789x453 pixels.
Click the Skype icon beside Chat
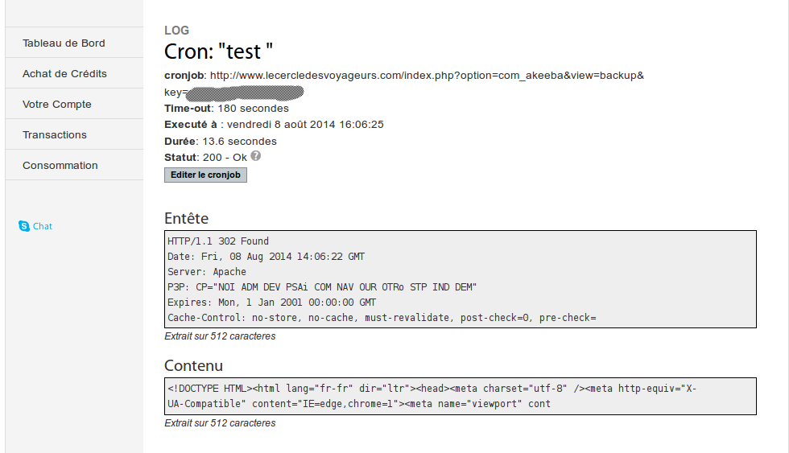click(23, 226)
